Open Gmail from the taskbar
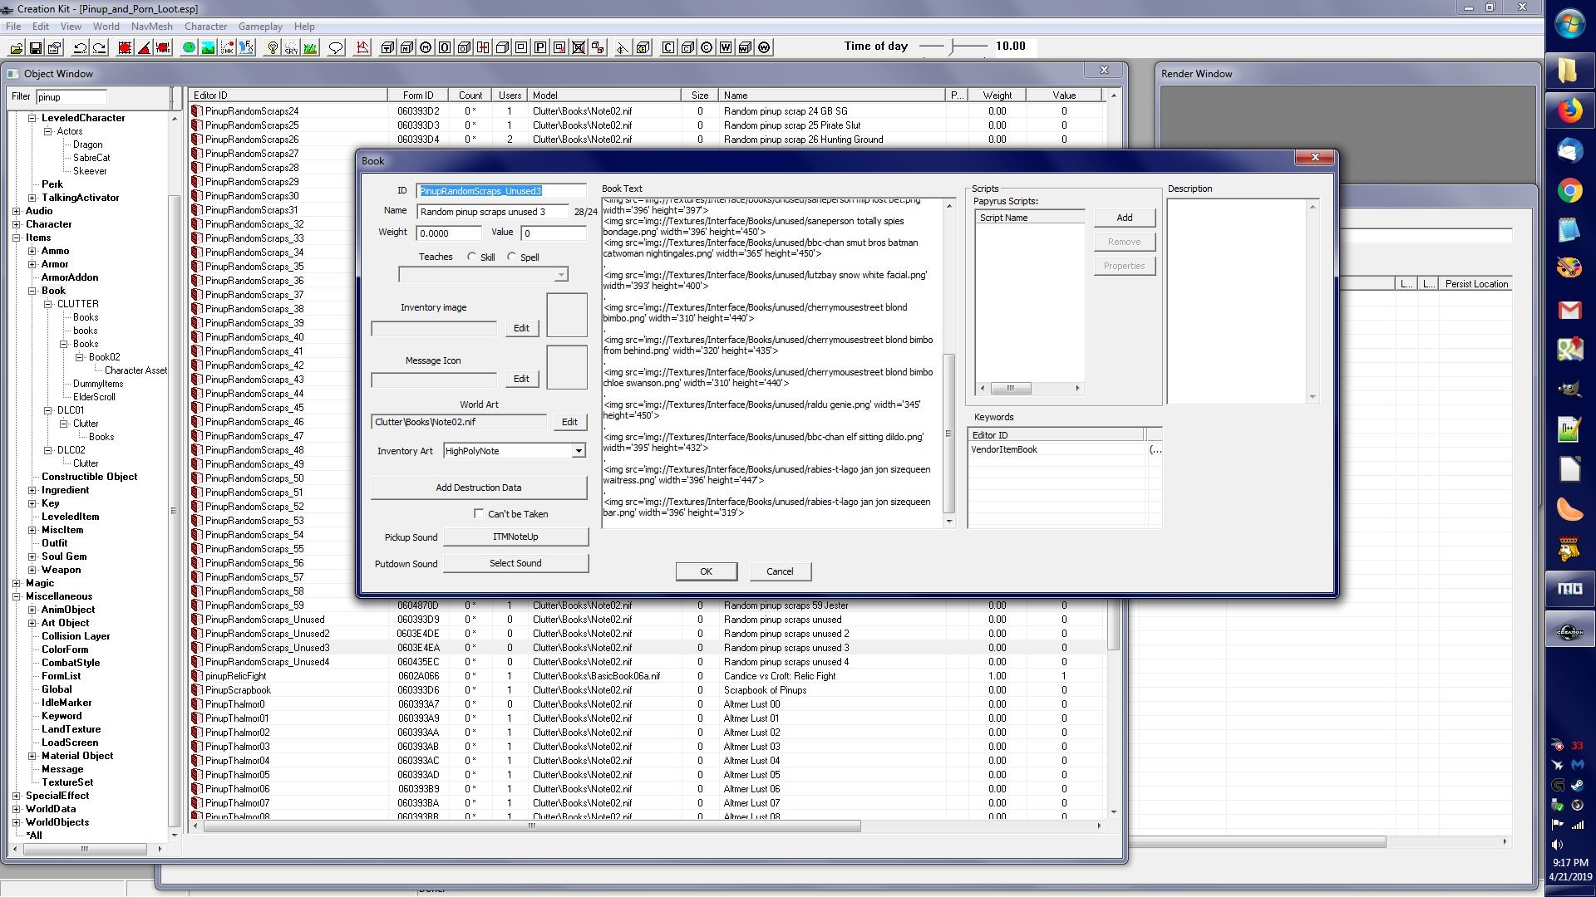The width and height of the screenshot is (1596, 897). 1569,310
